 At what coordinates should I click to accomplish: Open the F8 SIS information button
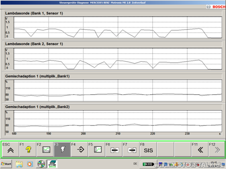[148, 149]
